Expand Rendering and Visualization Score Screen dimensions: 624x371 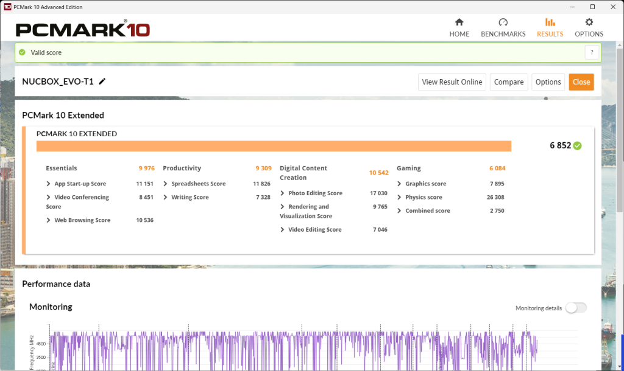point(282,207)
